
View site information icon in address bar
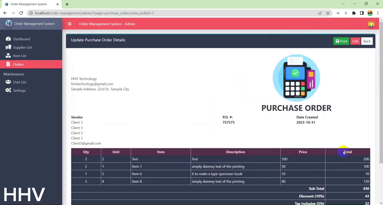31,13
